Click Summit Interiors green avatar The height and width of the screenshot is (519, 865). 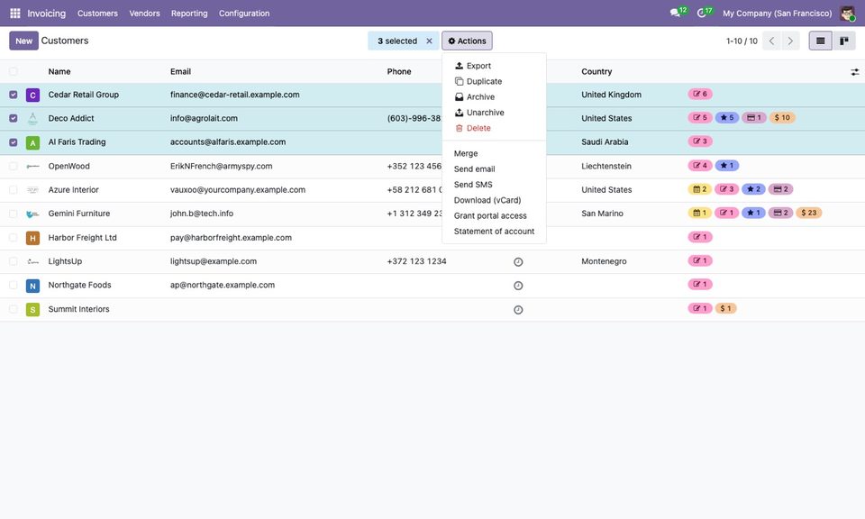(32, 309)
